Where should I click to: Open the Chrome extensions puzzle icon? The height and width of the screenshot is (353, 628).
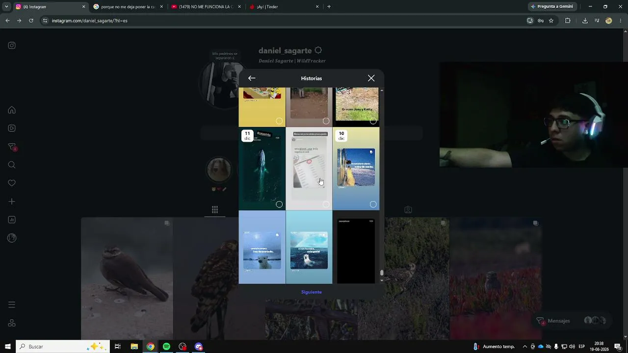click(x=568, y=21)
